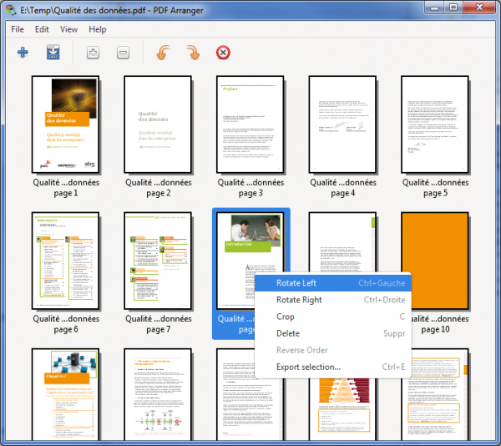
Task: Select Crop in the context menu
Action: (286, 317)
